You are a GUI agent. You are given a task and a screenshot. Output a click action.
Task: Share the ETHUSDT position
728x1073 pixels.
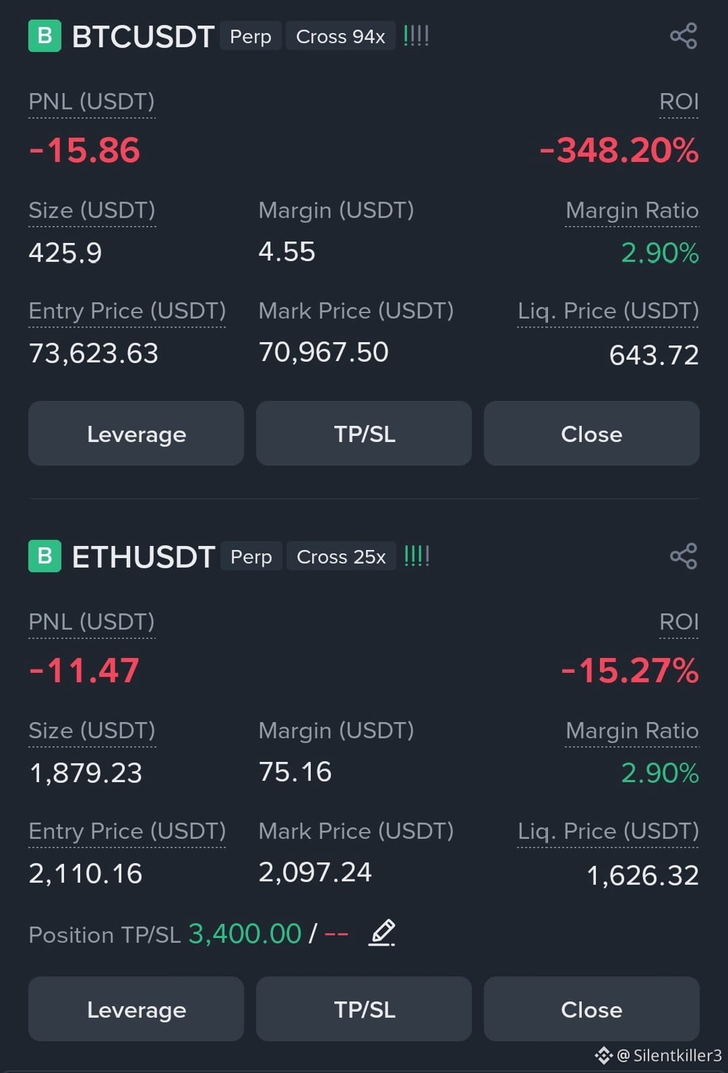(x=684, y=556)
